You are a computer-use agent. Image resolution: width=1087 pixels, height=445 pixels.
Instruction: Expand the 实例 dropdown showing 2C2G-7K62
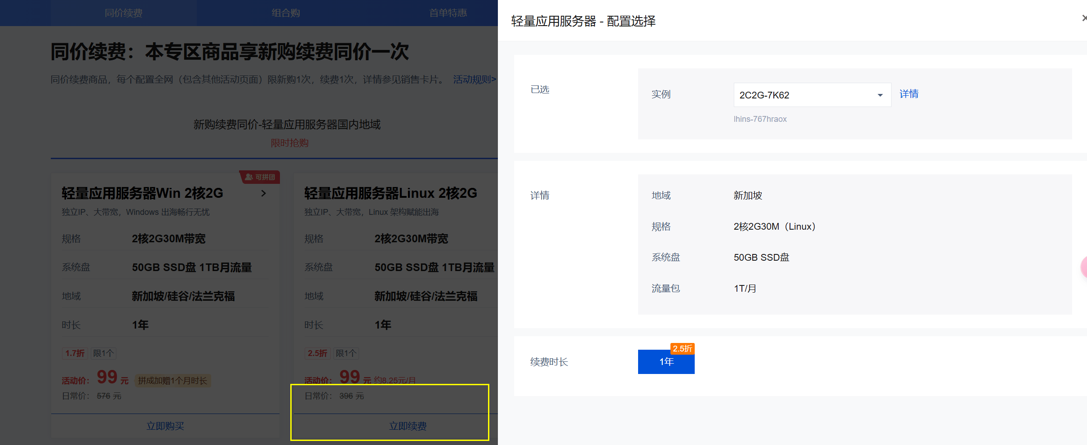coord(812,95)
